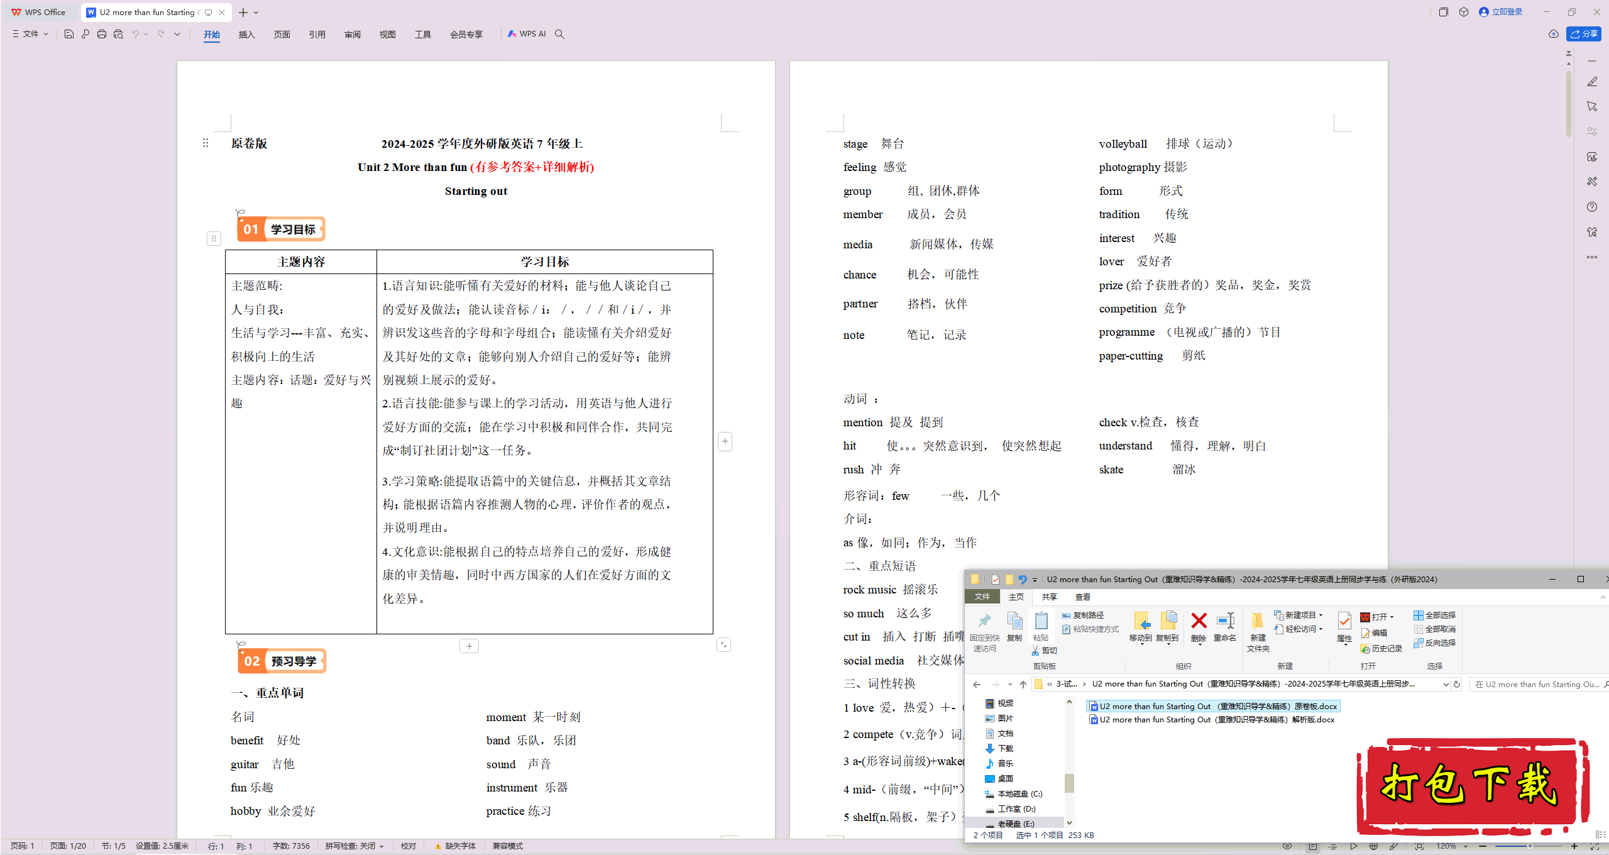
Task: Click Properties icon in Explorer ribbon
Action: 1344,621
